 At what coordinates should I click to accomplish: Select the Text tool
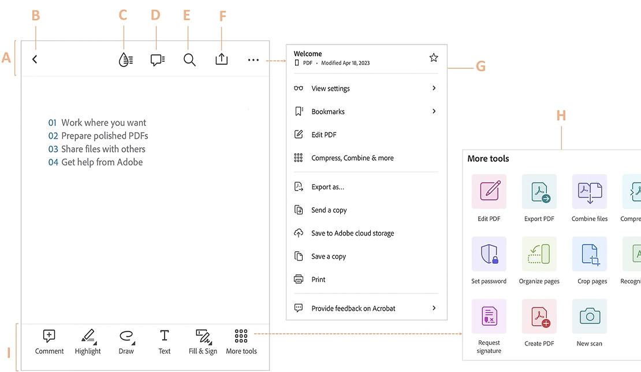click(164, 340)
